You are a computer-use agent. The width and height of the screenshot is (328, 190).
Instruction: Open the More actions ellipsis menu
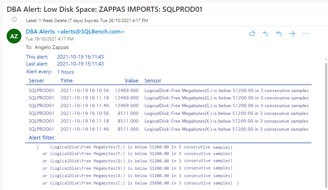point(305,34)
